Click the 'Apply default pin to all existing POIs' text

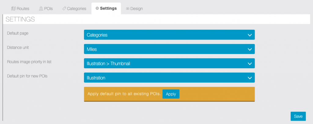coord(124,94)
